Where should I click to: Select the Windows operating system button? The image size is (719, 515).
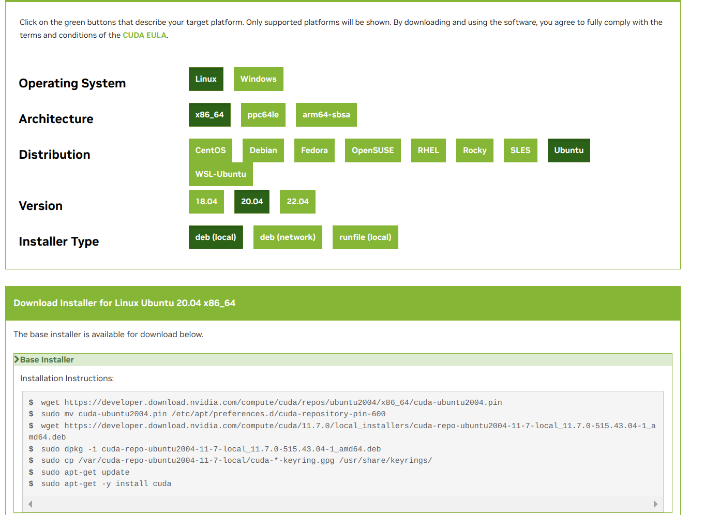[x=258, y=79]
